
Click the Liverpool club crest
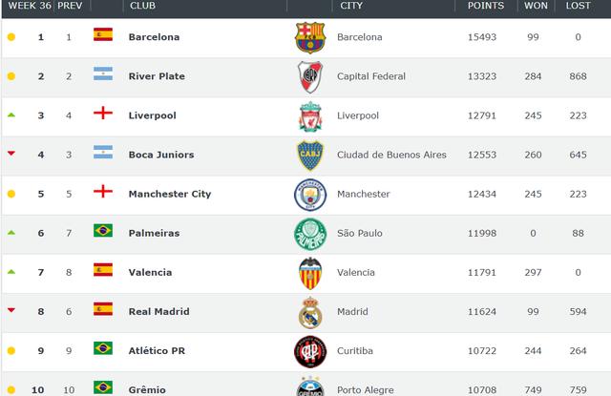point(310,115)
